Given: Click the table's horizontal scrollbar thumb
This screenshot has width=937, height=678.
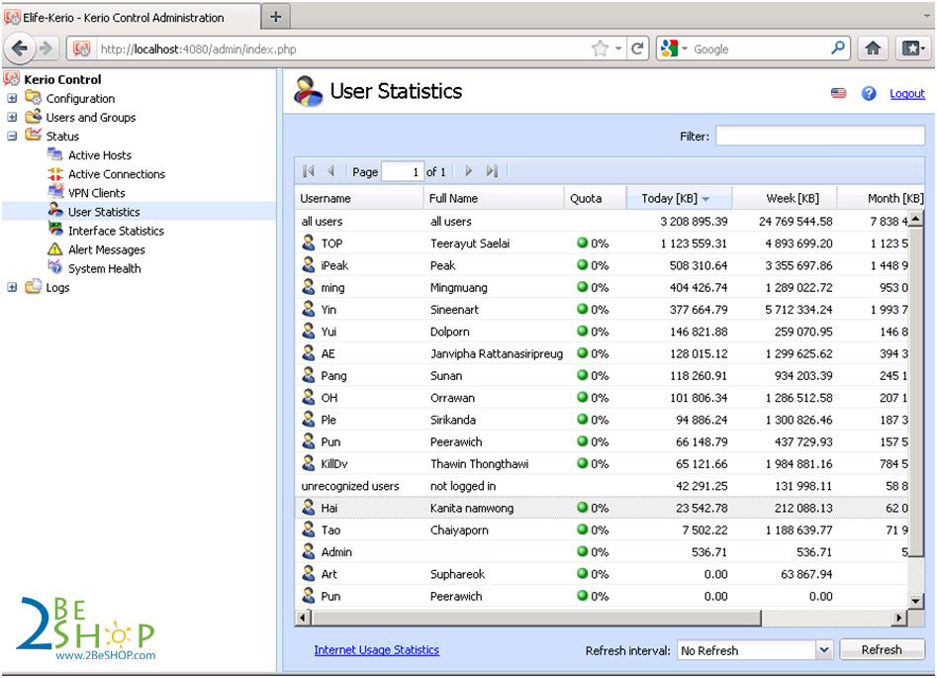Looking at the screenshot, I should pyautogui.click(x=536, y=617).
